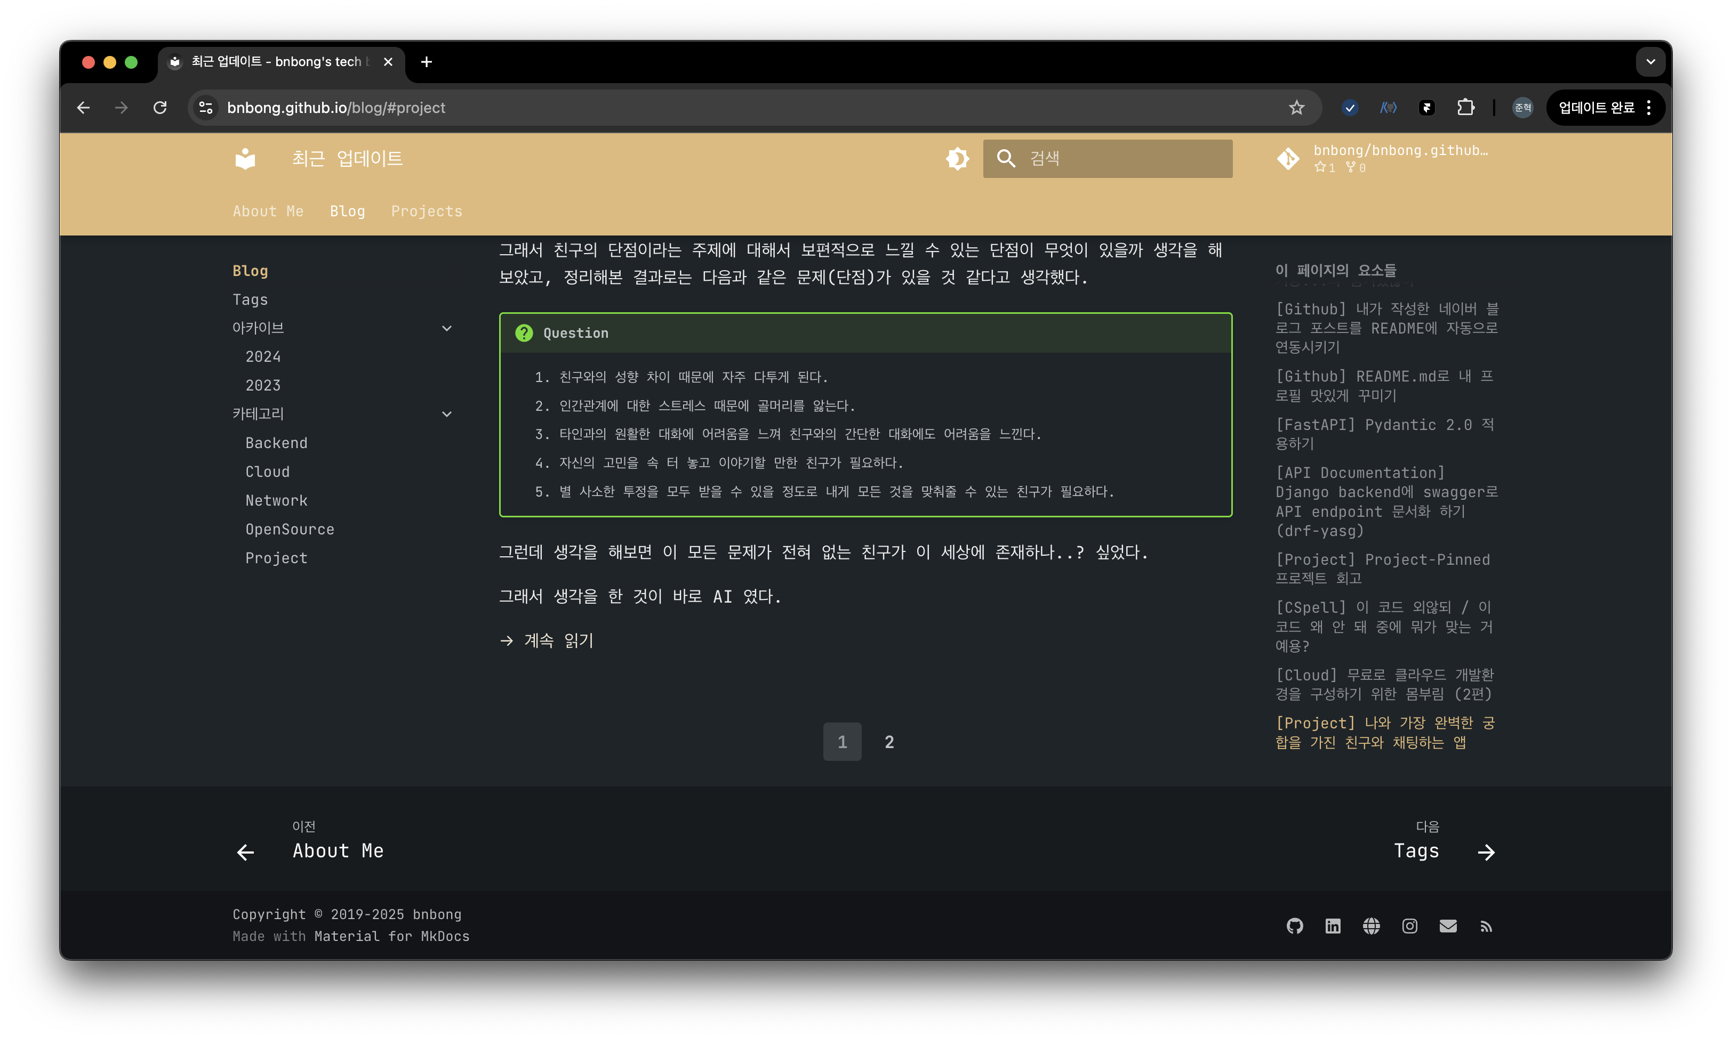Open the tab list dropdown arrow

tap(1650, 62)
